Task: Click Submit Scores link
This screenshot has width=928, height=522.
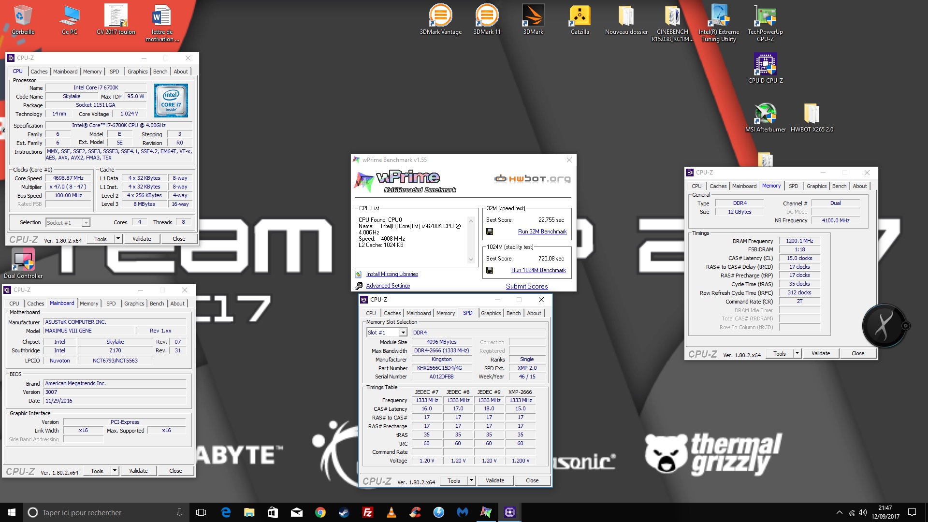Action: coord(527,286)
